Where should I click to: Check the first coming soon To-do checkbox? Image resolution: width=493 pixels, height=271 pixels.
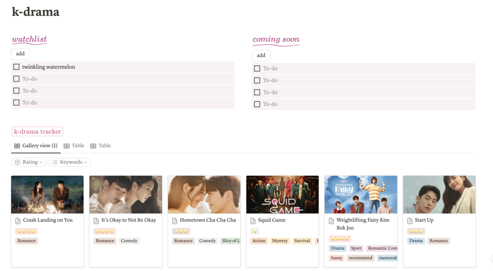click(x=257, y=68)
